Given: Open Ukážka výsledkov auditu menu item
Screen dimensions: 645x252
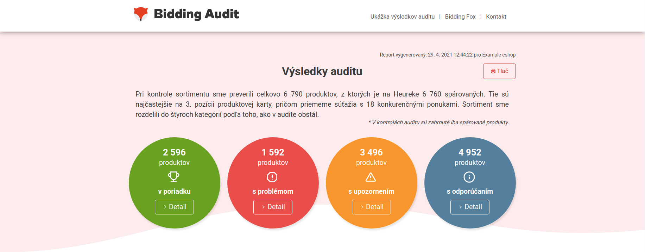Looking at the screenshot, I should coord(403,16).
